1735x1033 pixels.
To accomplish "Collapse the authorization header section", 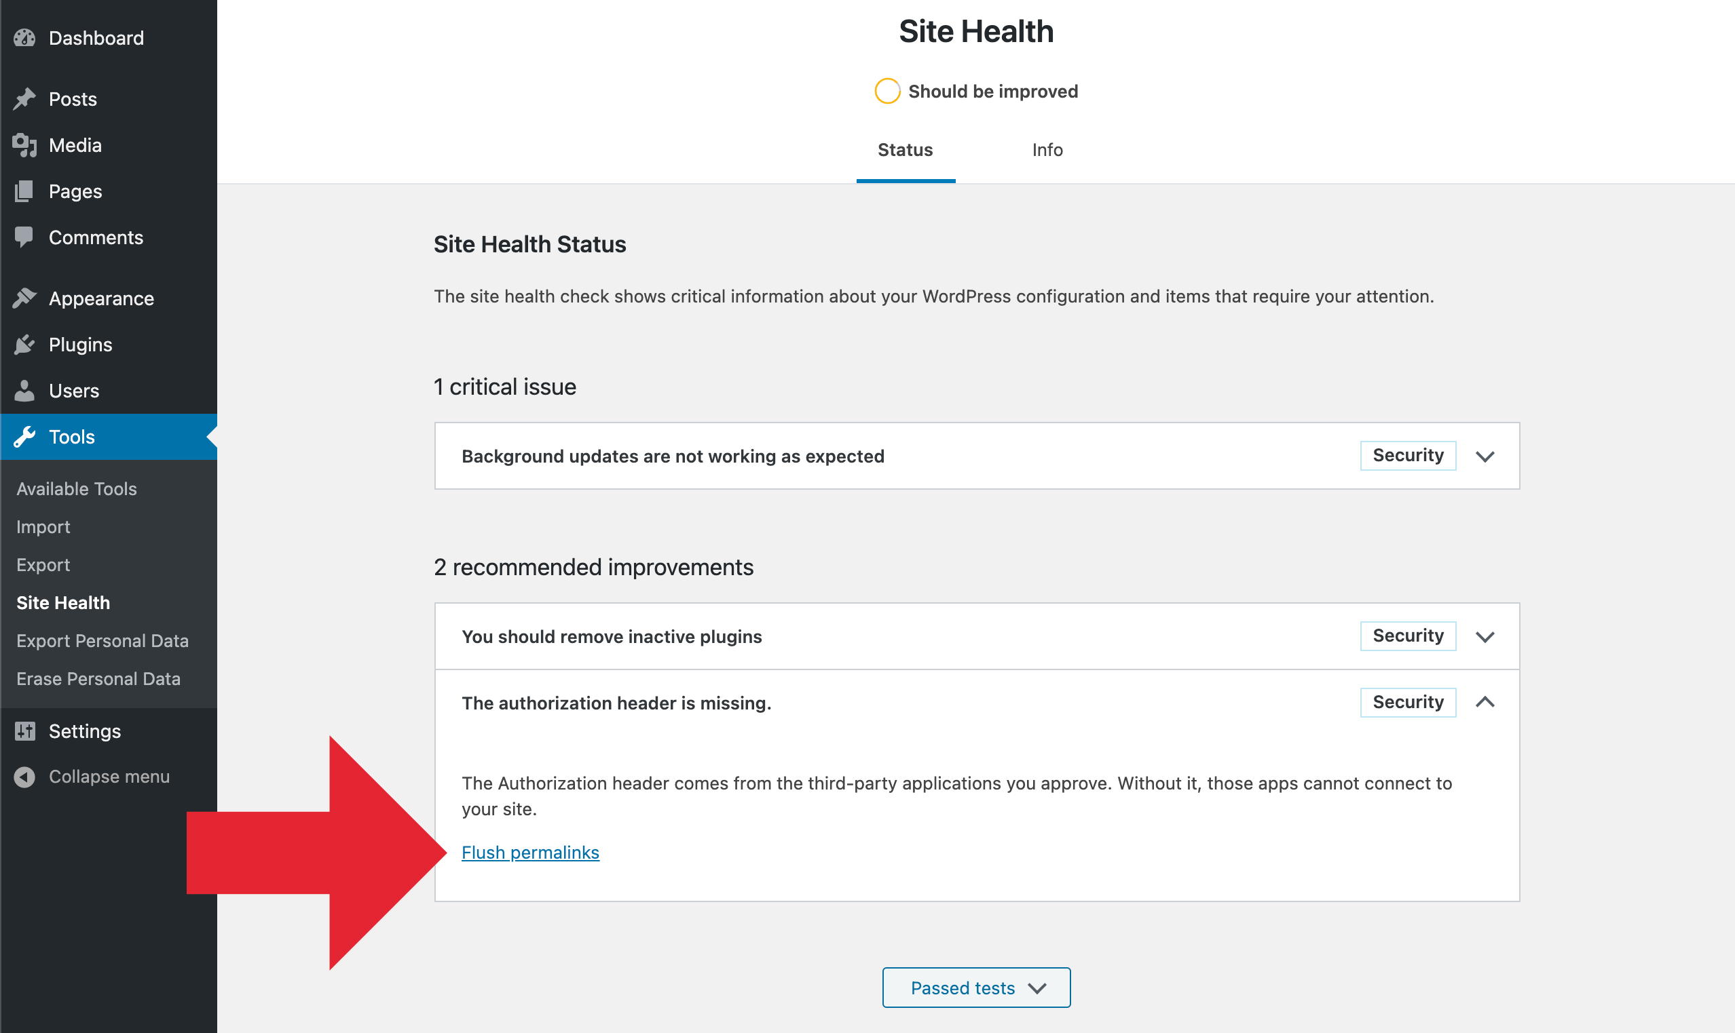I will click(1485, 703).
